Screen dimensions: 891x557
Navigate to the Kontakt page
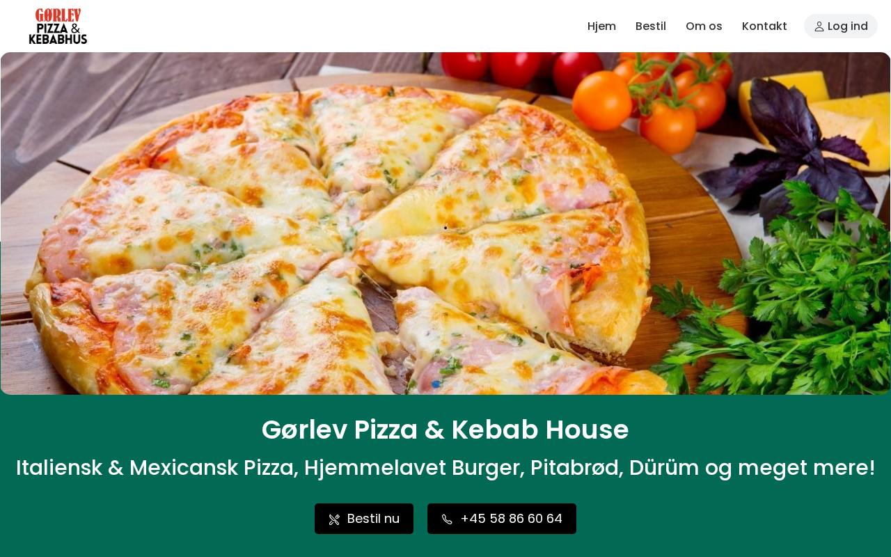point(764,26)
